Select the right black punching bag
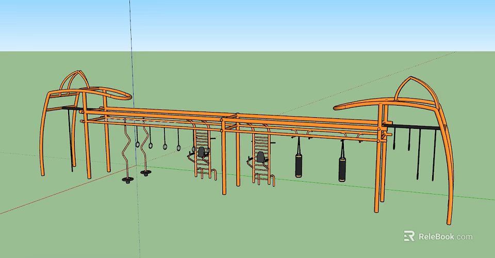This screenshot has height=258, width=495. point(342,169)
